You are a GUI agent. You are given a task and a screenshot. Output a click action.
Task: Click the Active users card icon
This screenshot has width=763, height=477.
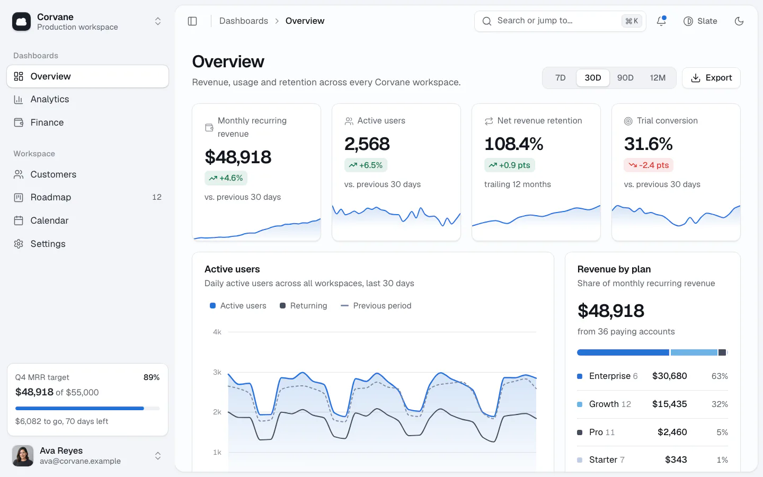[349, 121]
